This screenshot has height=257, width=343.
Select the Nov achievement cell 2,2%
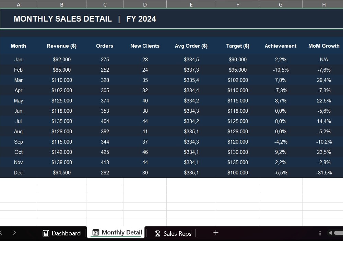pos(281,162)
